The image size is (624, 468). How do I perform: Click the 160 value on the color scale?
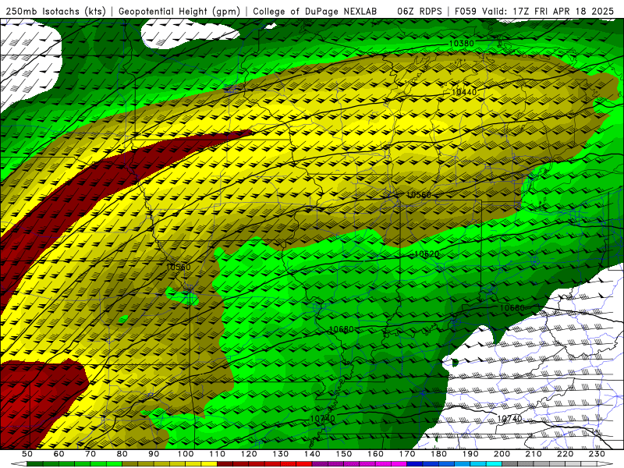click(x=375, y=454)
